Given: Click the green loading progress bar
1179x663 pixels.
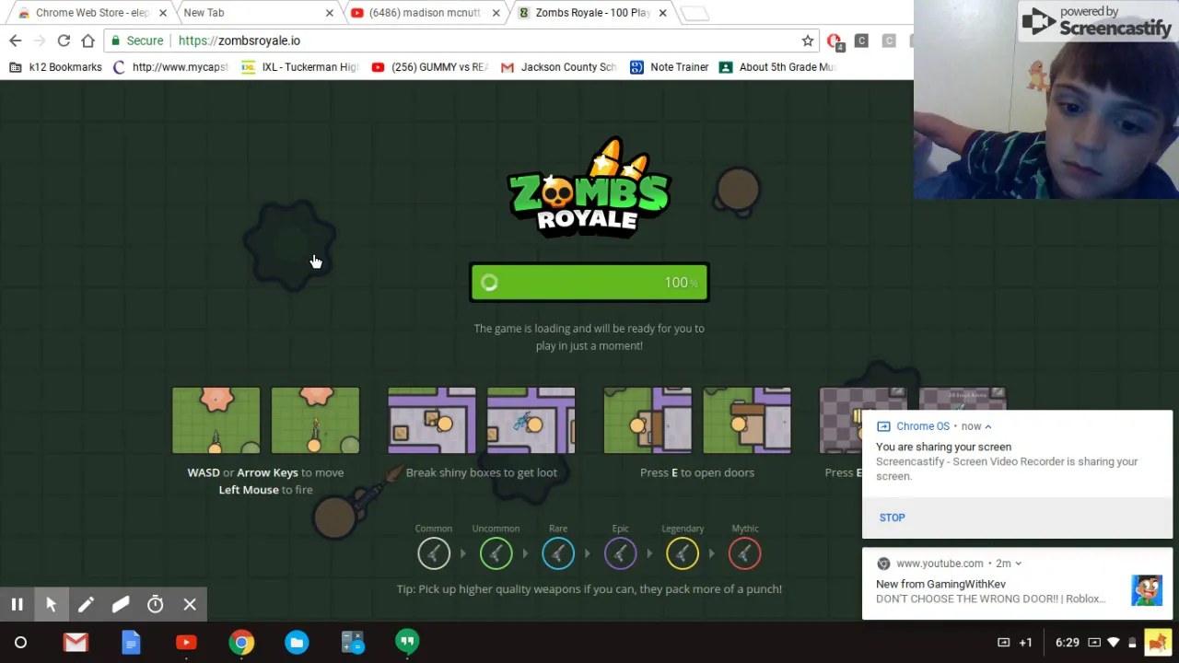Looking at the screenshot, I should 589,283.
